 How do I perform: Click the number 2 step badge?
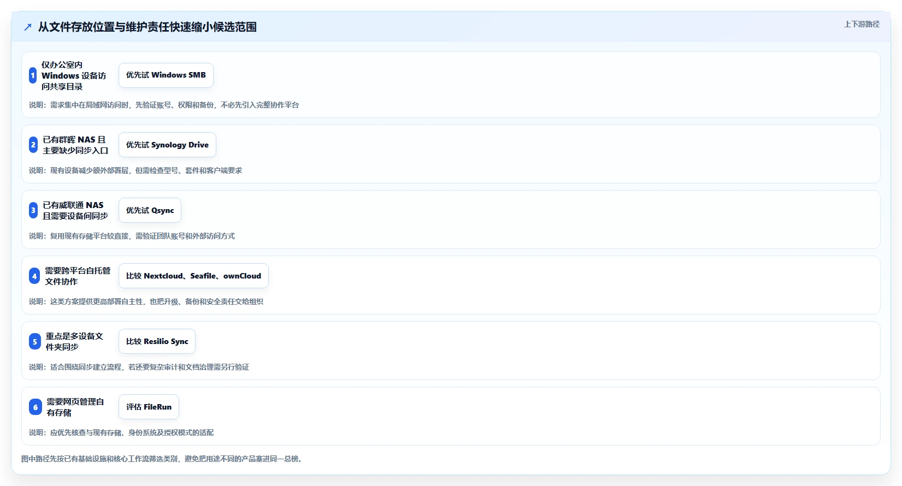coord(33,145)
